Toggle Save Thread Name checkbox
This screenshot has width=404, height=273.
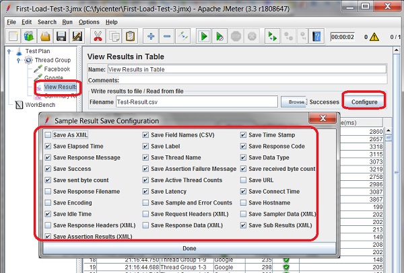point(145,157)
